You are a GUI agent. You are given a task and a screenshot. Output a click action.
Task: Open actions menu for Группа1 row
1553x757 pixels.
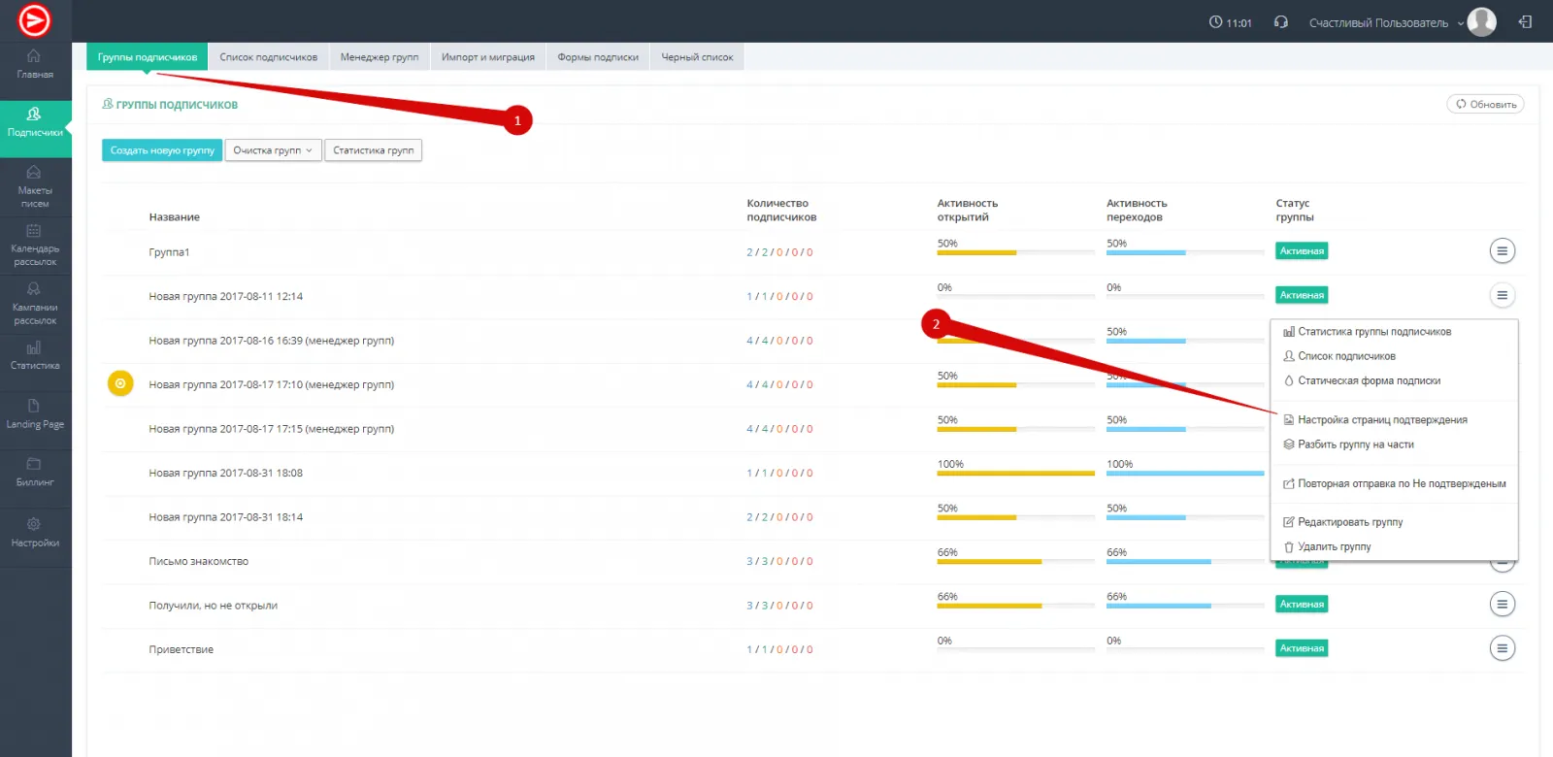coord(1502,251)
